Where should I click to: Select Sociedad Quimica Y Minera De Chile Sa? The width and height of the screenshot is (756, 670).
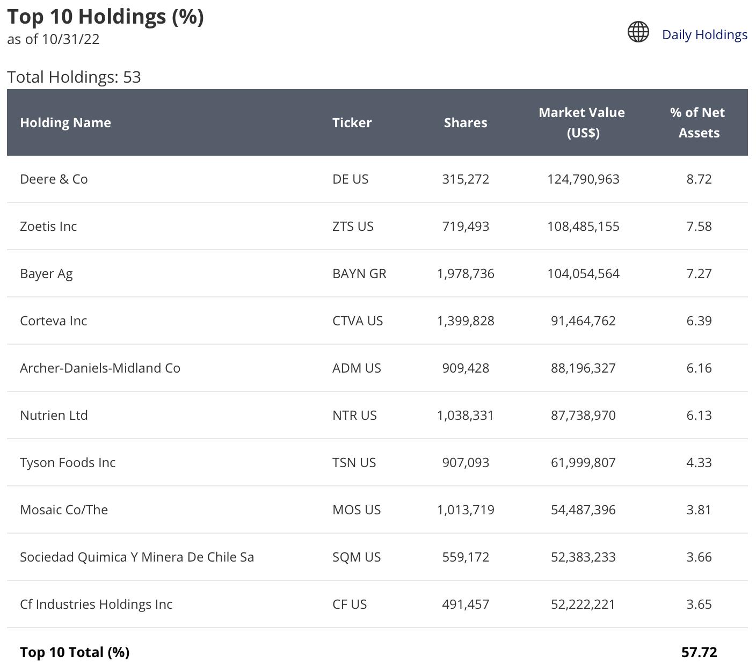tap(137, 557)
